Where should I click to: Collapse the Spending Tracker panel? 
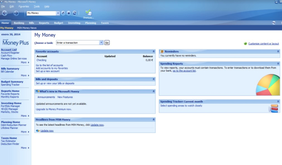(x=278, y=101)
